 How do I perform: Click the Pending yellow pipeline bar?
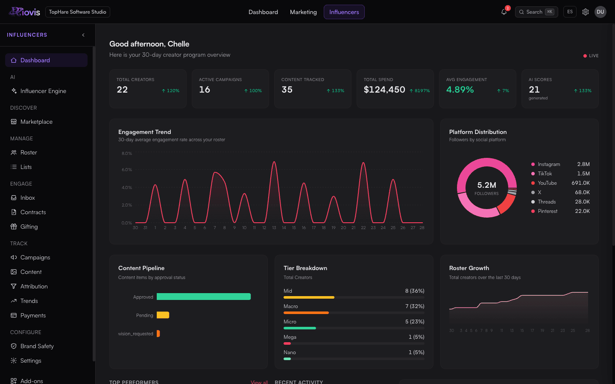pyautogui.click(x=163, y=315)
